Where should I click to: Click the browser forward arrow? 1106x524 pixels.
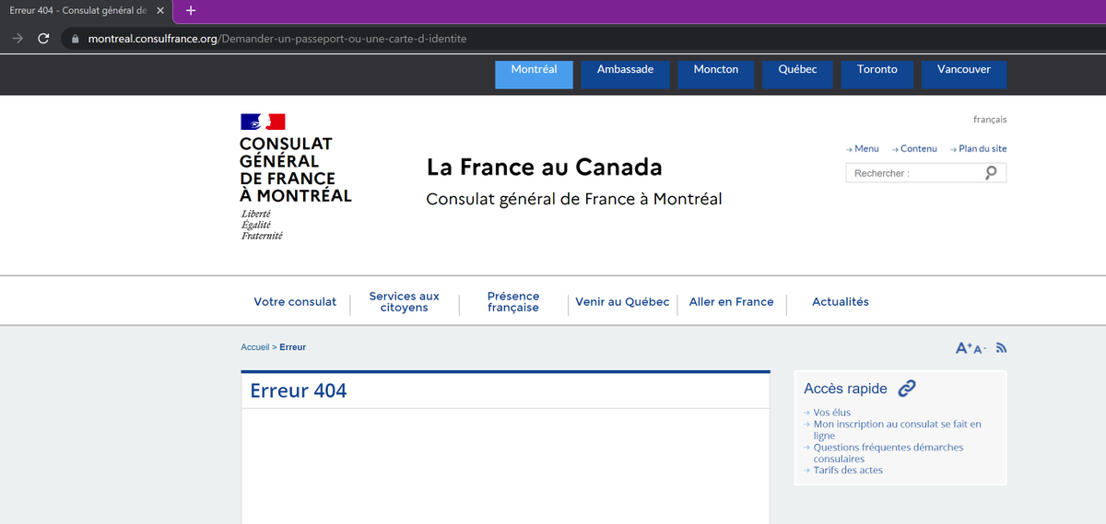point(17,39)
